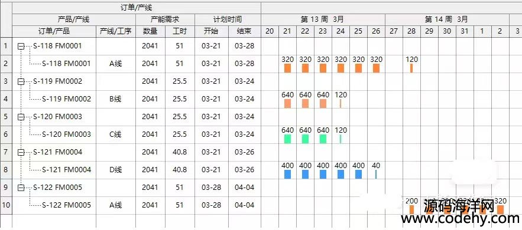The height and width of the screenshot is (230, 522).
Task: Click the 结束 column header
Action: point(245,31)
